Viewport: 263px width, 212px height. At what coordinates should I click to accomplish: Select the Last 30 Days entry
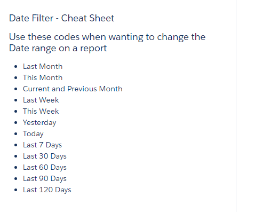coord(45,156)
